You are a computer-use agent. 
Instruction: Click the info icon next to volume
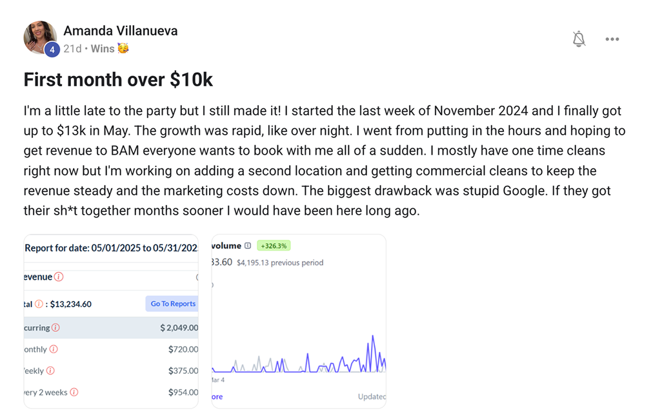[x=248, y=246]
